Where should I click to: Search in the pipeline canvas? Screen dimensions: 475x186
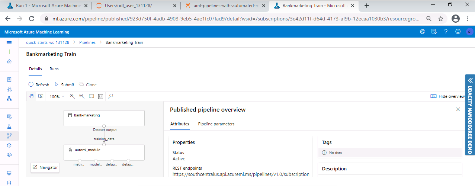[110, 96]
